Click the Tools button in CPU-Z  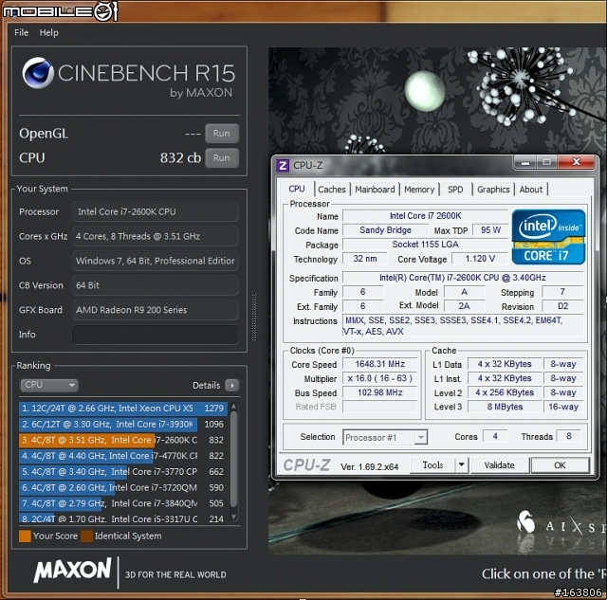point(432,465)
